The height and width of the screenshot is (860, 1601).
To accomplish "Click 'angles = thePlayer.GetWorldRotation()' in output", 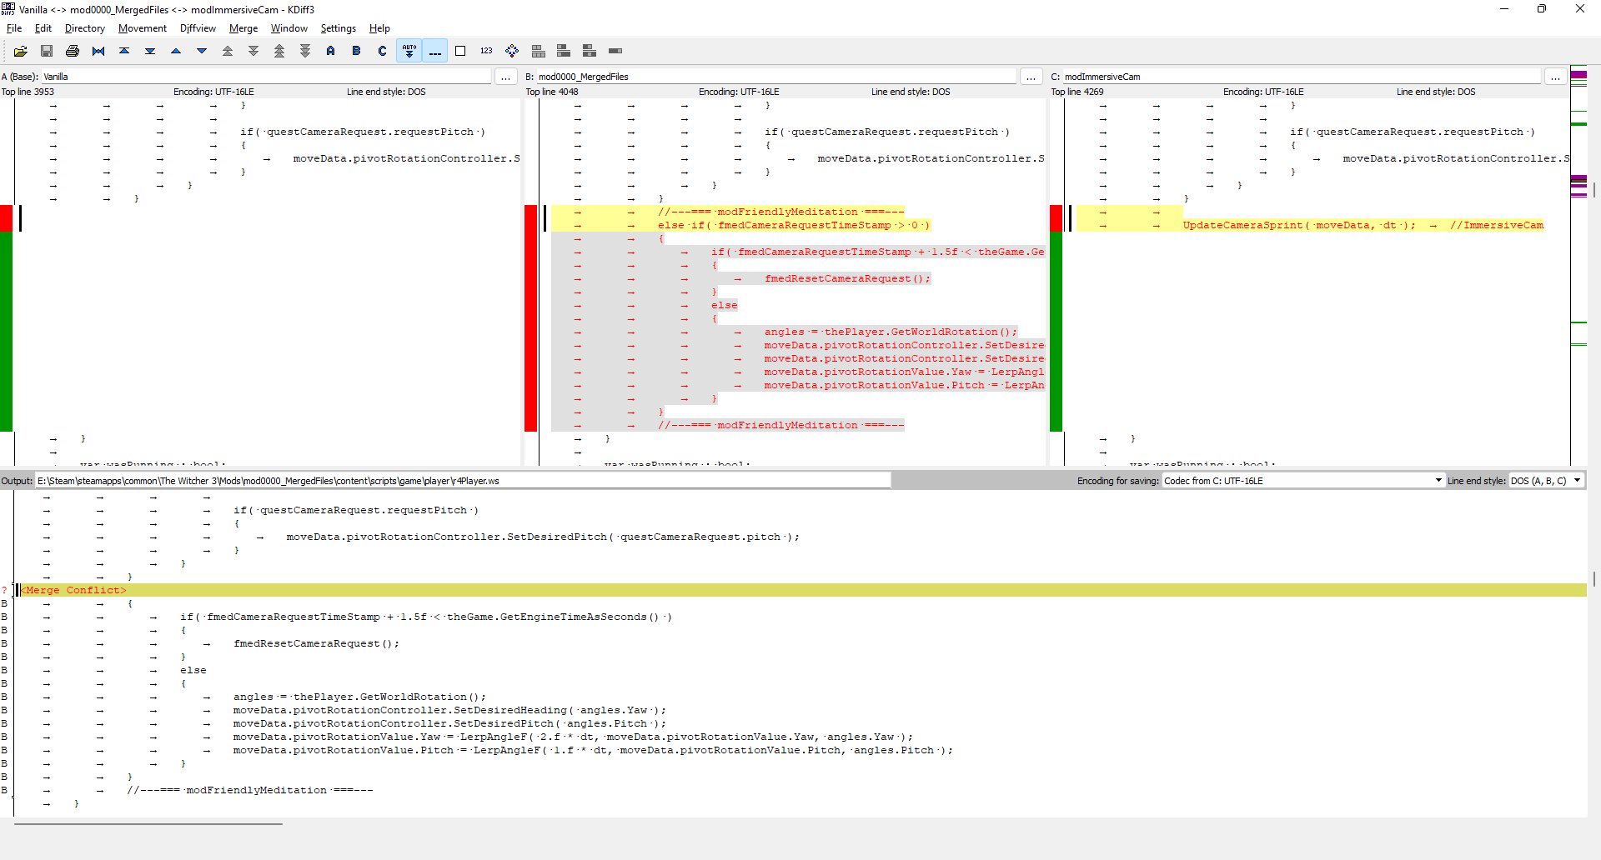I will coord(359,697).
